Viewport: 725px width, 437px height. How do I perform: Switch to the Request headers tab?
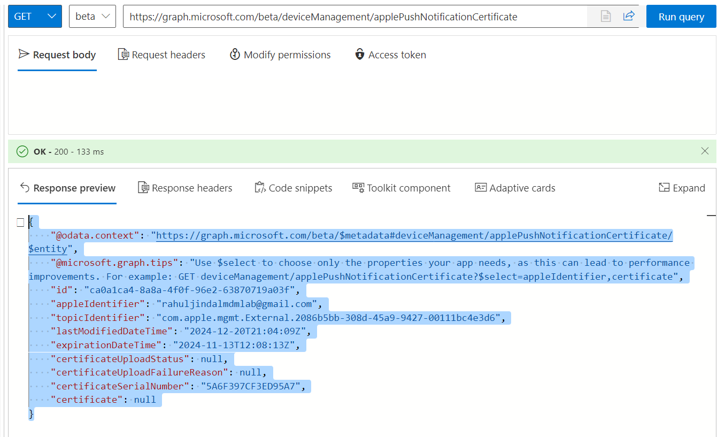(161, 55)
